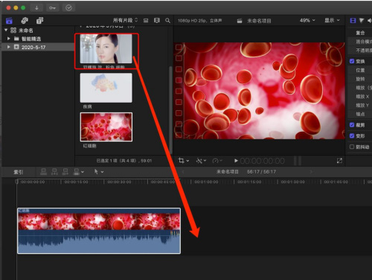Click the Select arrow tool icon
The height and width of the screenshot is (280, 372).
click(96, 171)
